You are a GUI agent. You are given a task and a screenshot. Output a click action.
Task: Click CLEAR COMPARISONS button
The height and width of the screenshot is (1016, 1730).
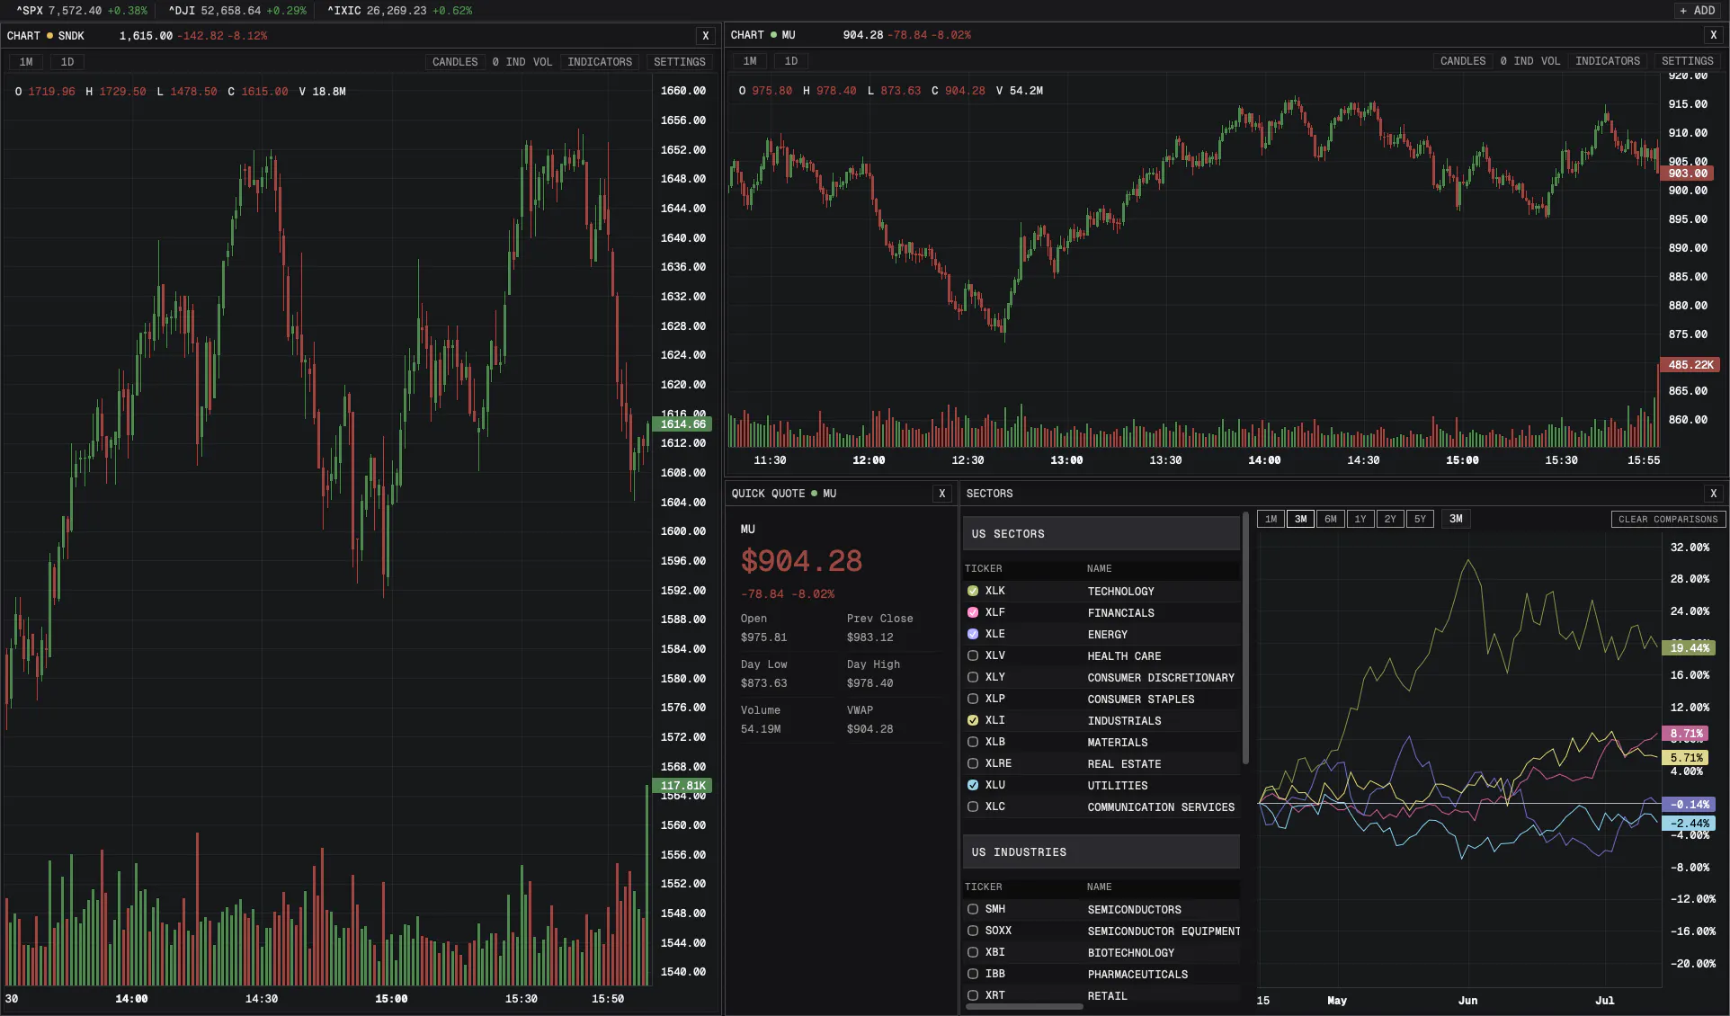(x=1668, y=519)
